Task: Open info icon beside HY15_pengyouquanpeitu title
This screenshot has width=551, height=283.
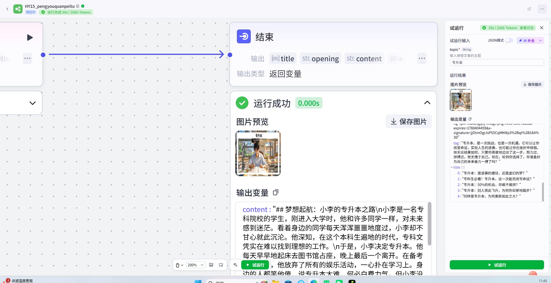Action: point(78,6)
